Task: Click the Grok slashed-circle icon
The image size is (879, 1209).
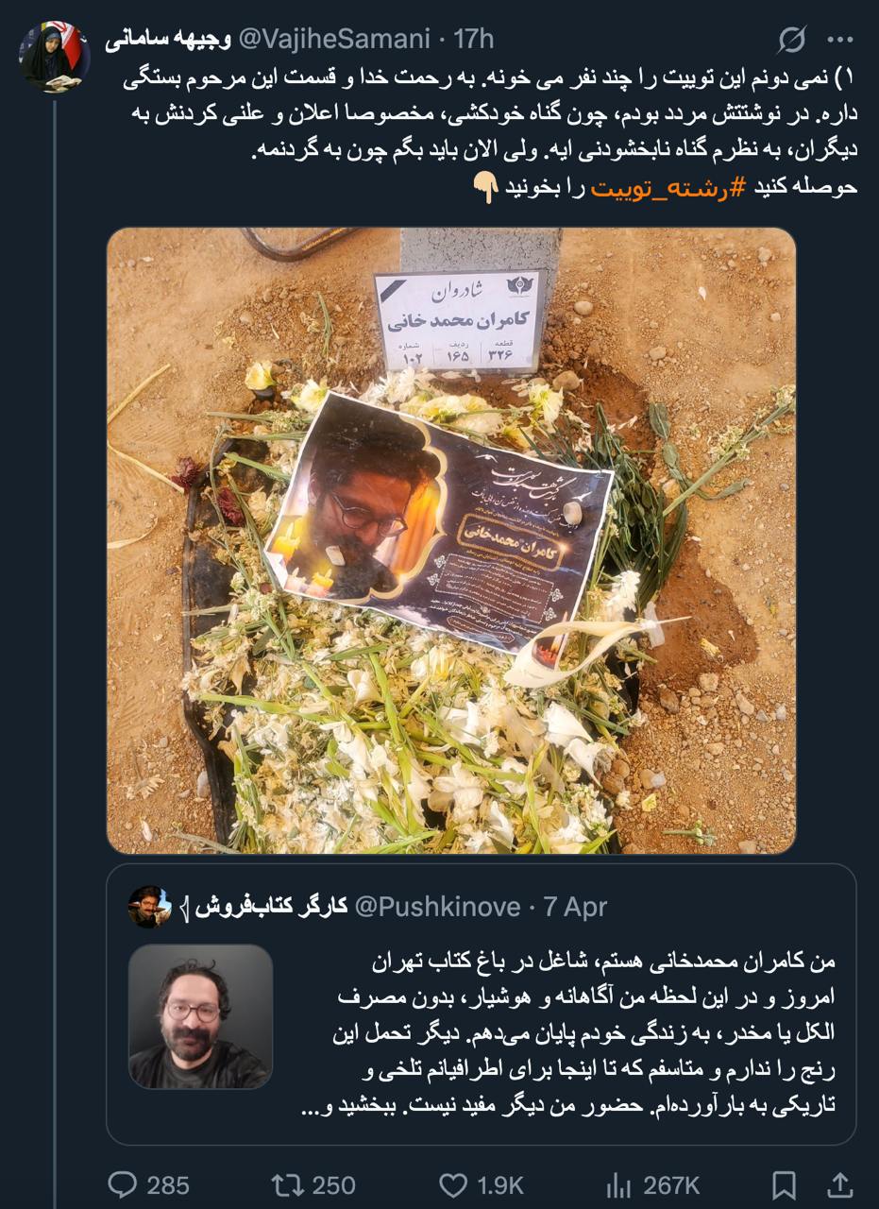Action: [x=792, y=40]
